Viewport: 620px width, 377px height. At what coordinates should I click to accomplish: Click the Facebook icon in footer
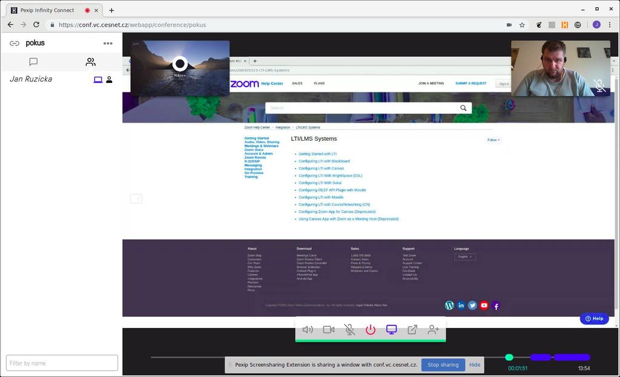(x=496, y=306)
